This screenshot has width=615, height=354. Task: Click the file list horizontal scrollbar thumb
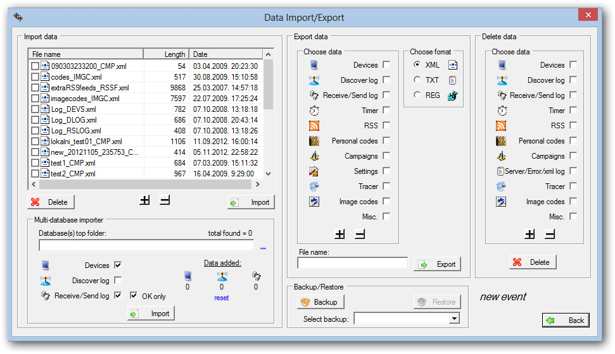146,184
